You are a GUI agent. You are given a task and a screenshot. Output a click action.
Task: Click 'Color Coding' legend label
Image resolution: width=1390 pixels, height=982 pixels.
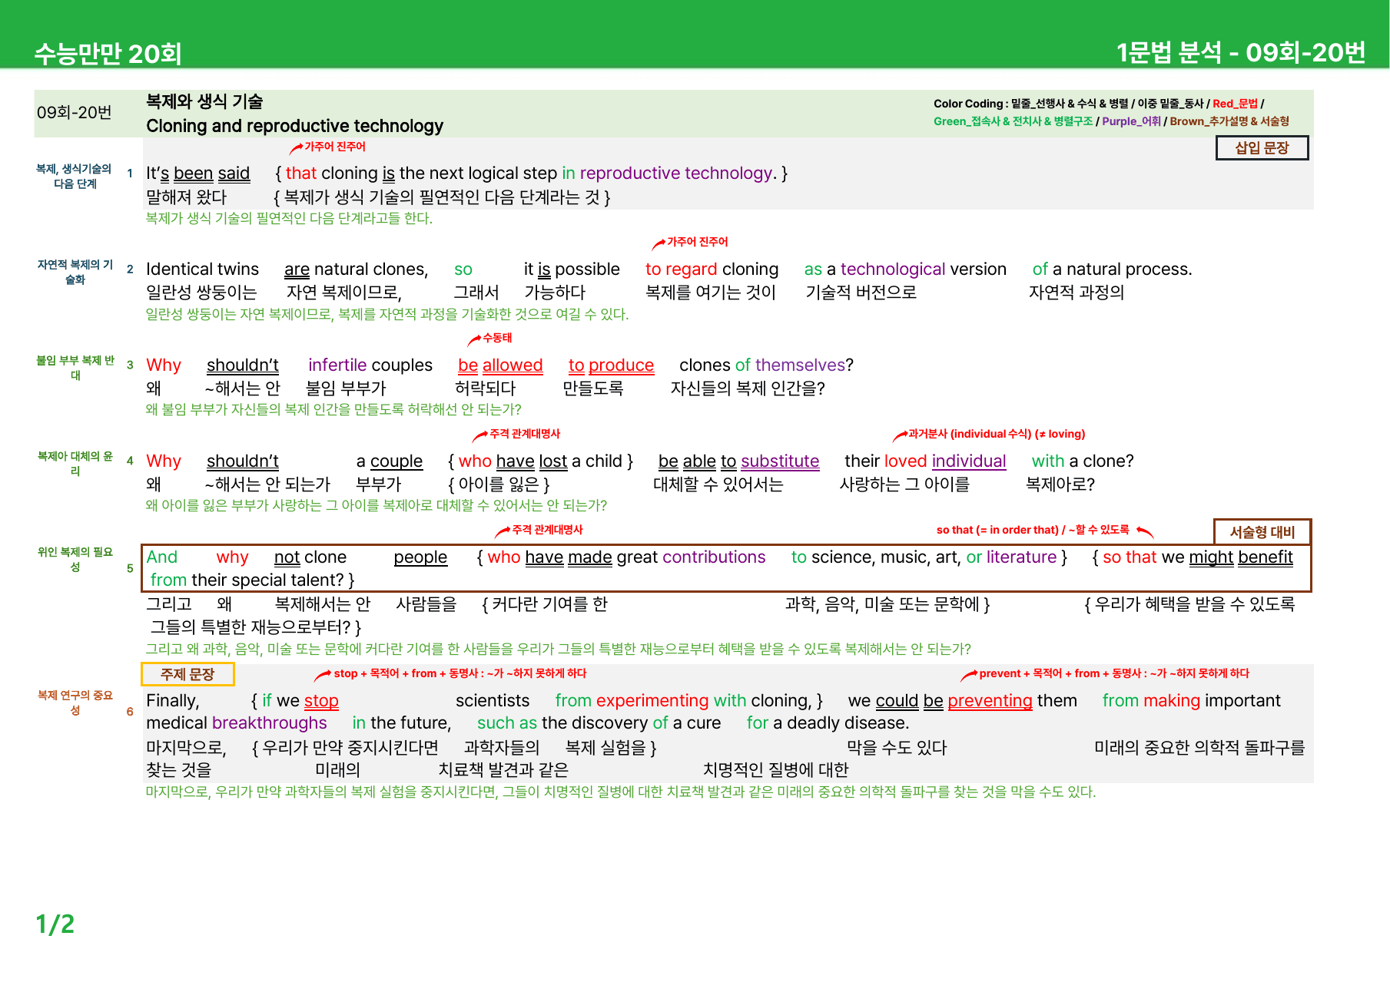click(968, 104)
